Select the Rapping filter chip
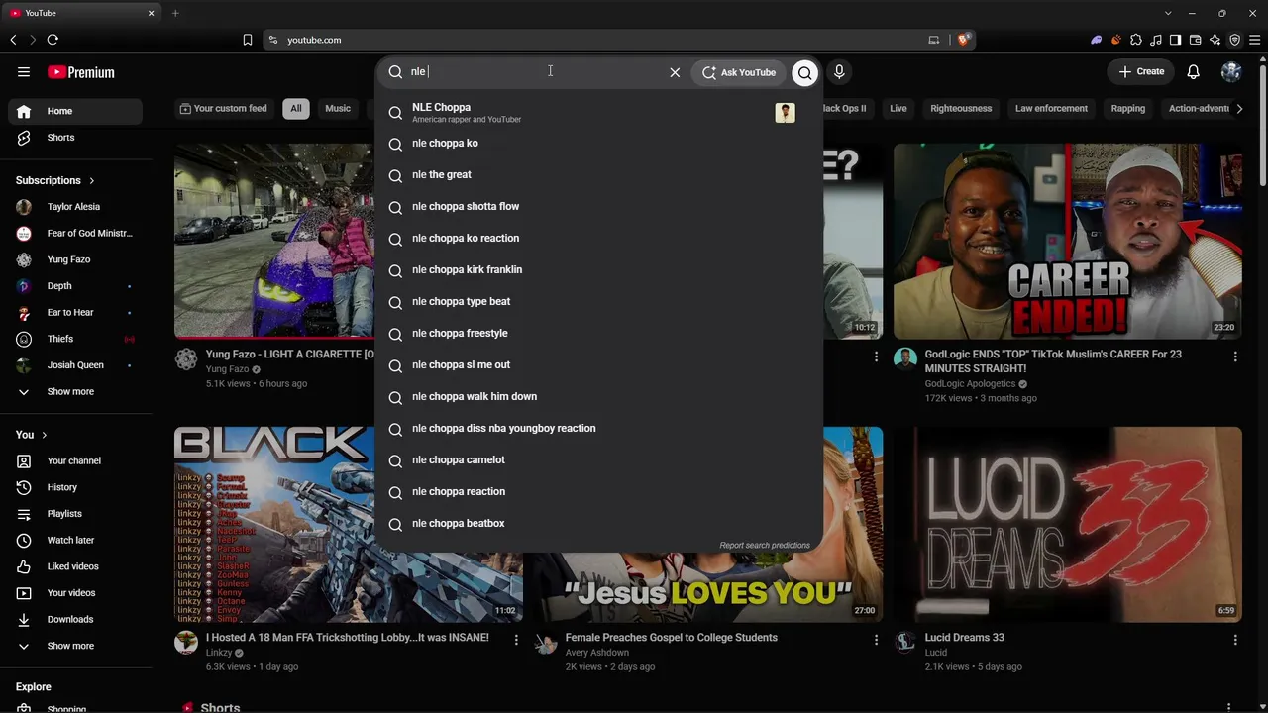 [x=1128, y=108]
